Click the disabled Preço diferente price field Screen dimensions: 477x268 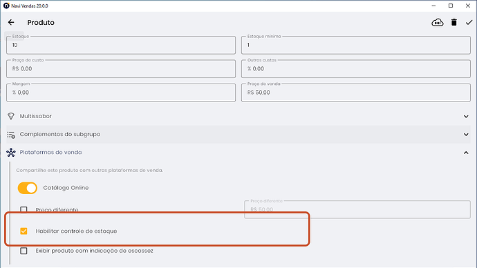pos(357,209)
